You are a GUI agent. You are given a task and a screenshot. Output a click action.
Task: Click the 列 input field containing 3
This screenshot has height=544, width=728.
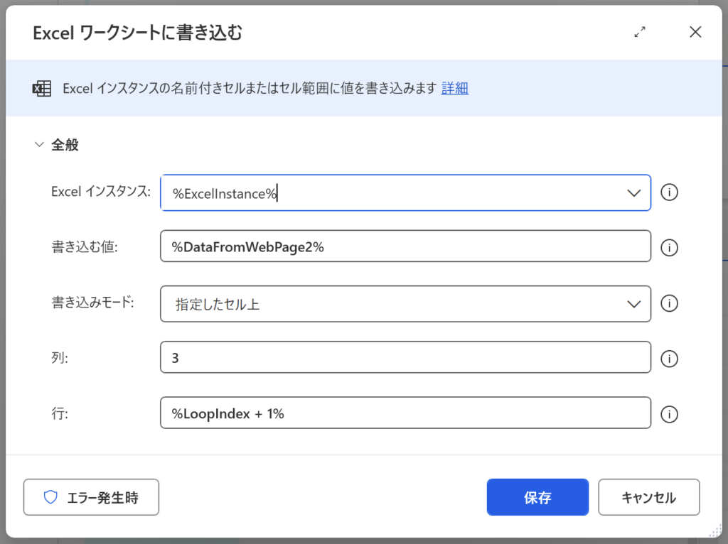405,358
